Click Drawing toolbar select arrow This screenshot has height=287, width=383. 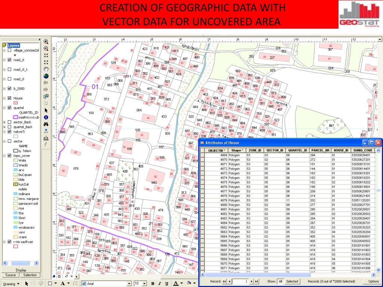[27, 284]
